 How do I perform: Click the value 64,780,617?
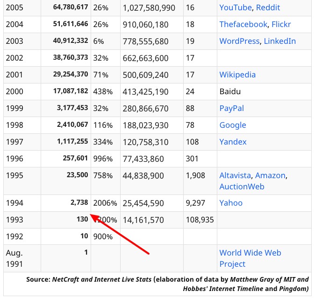tap(71, 7)
